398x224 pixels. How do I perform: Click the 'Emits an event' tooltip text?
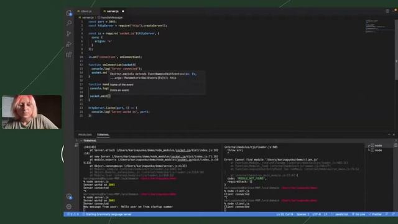tap(119, 90)
